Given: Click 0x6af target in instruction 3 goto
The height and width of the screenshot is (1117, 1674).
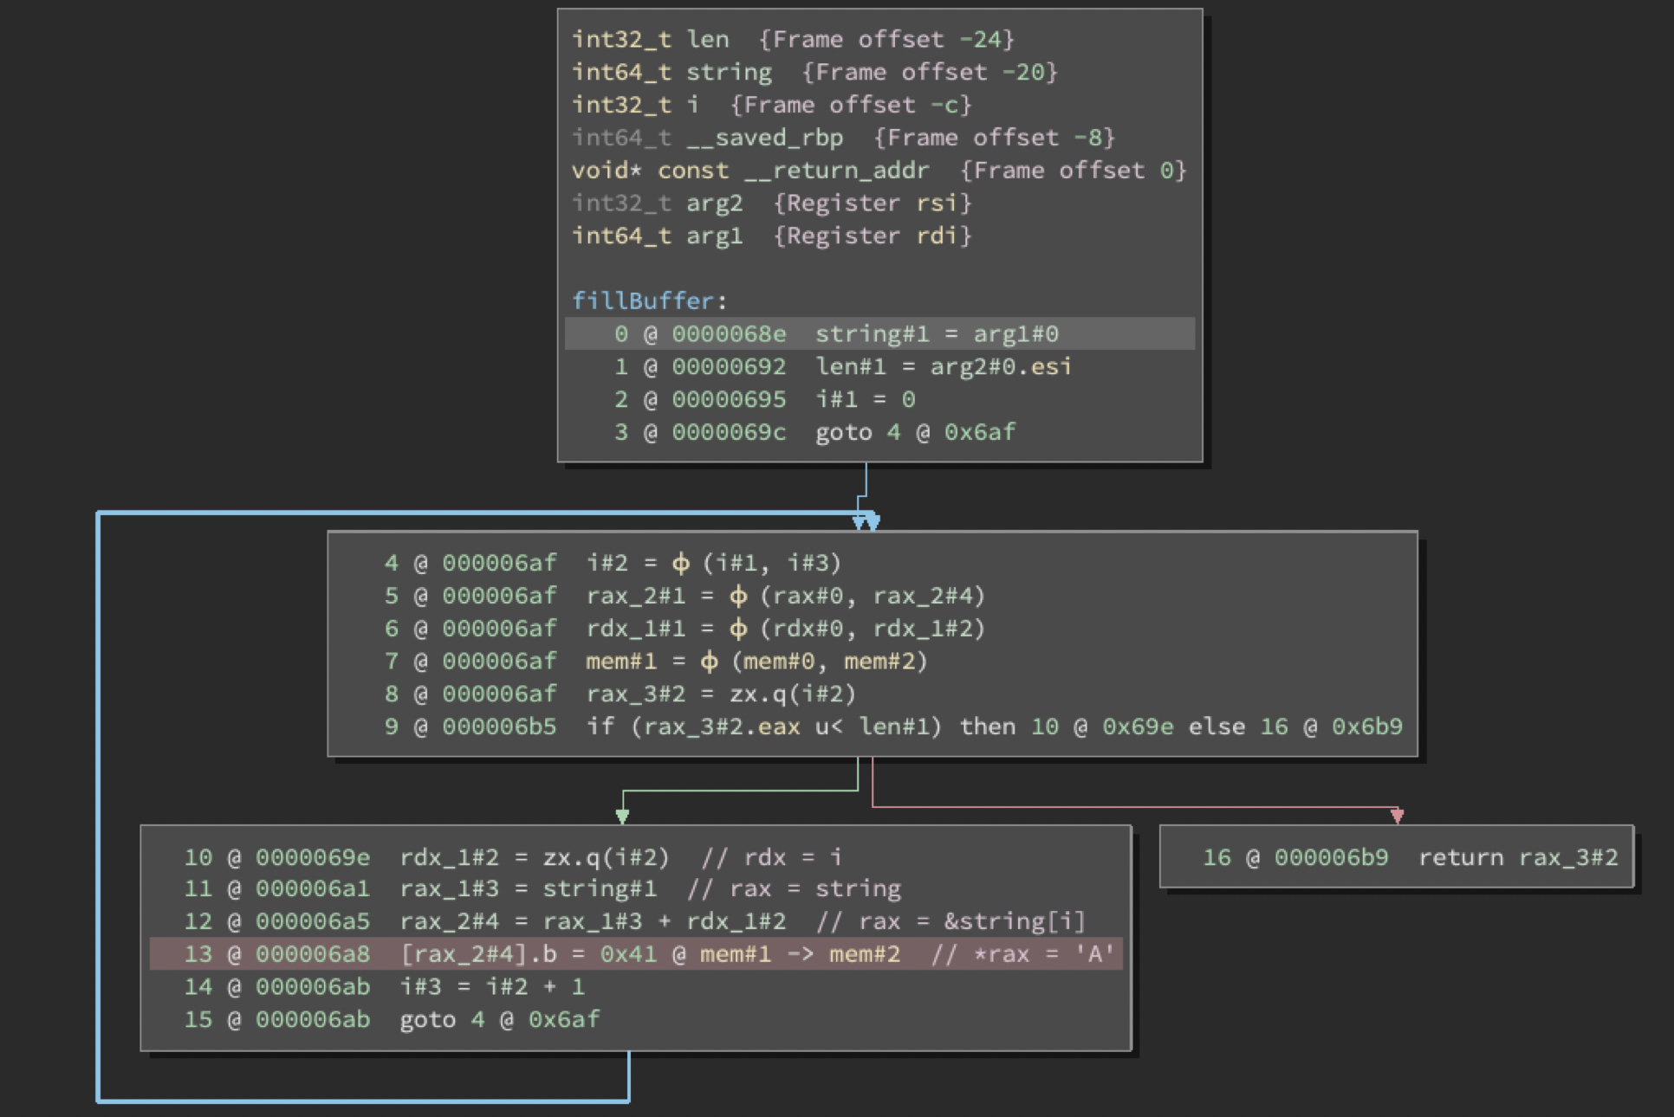Looking at the screenshot, I should click(x=979, y=432).
